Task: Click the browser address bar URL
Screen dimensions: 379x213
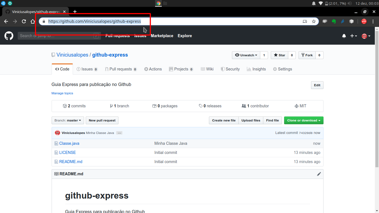Action: coord(95,21)
